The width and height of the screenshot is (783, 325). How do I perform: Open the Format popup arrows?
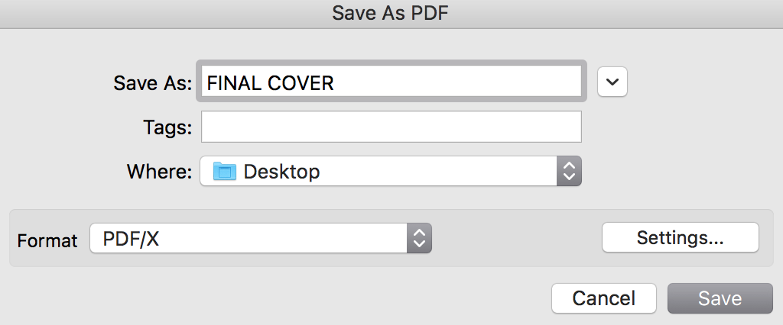tap(419, 238)
